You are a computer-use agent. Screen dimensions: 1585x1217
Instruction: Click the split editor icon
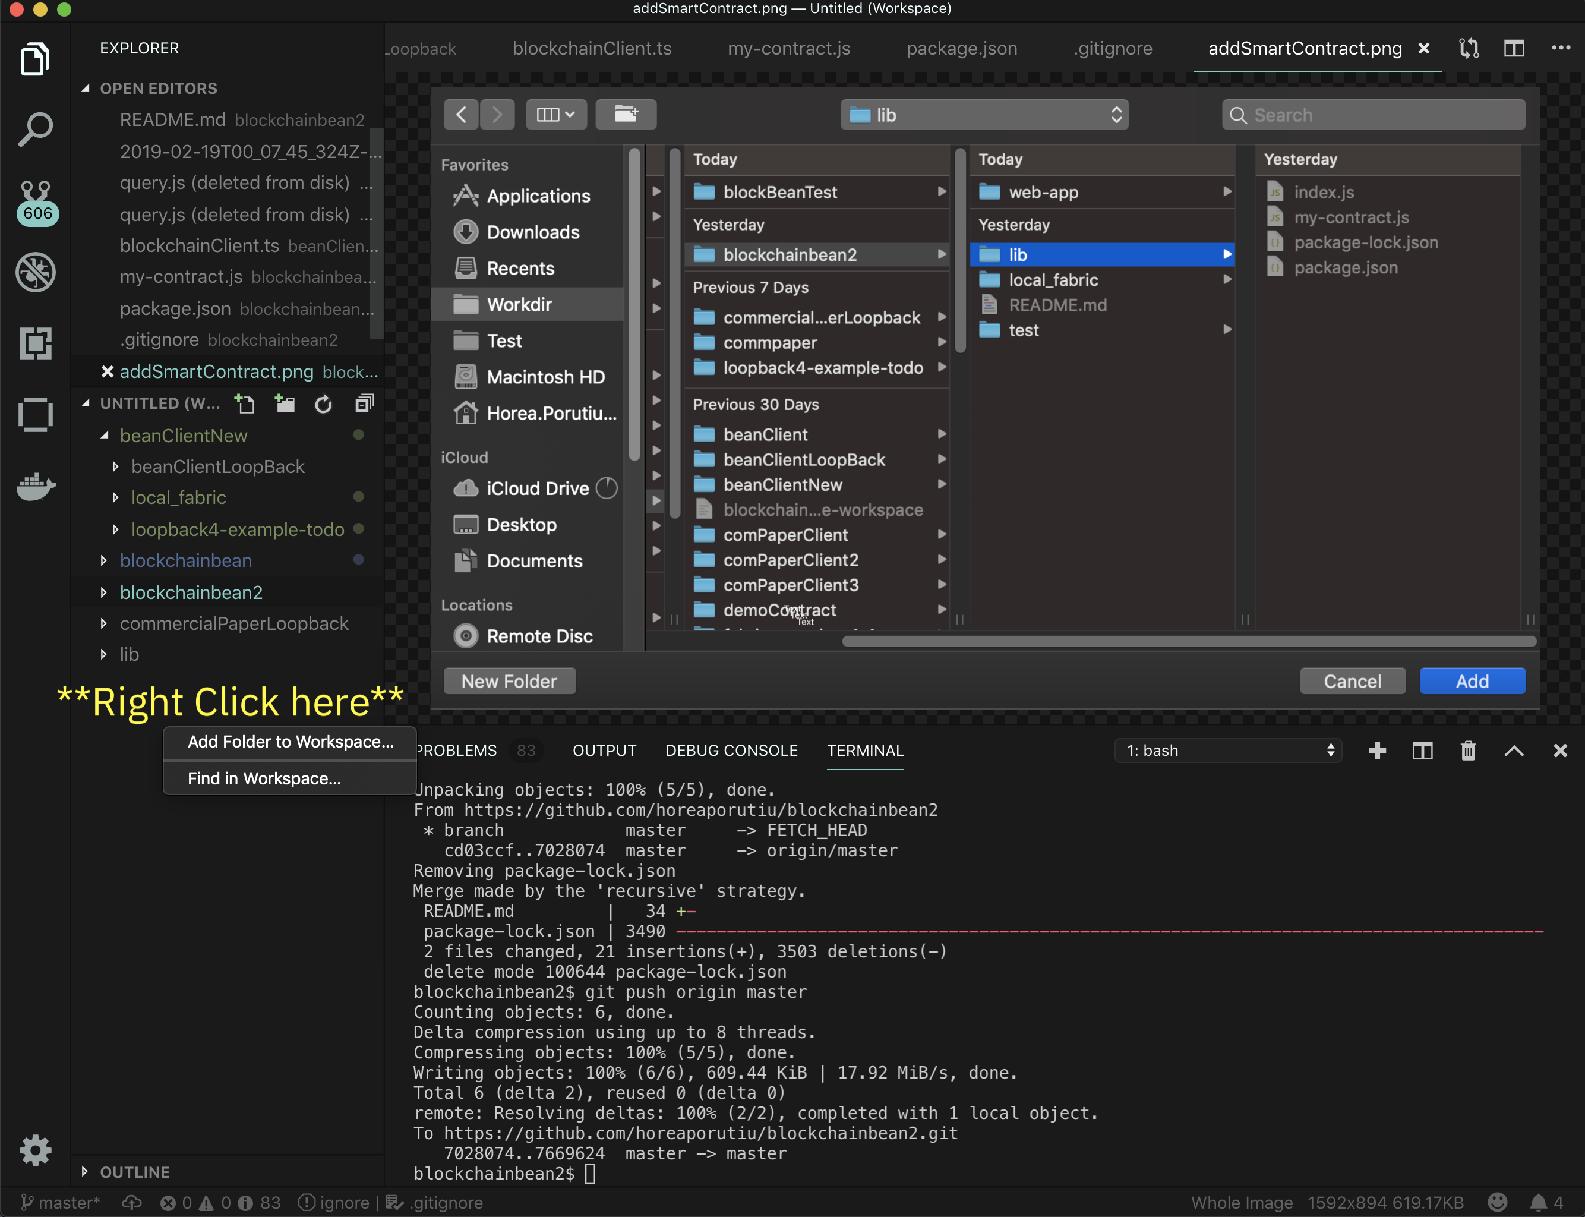(1513, 49)
